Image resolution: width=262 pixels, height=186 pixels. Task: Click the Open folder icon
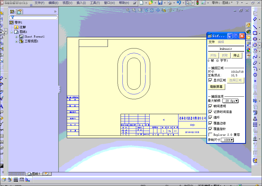tap(151, 3)
